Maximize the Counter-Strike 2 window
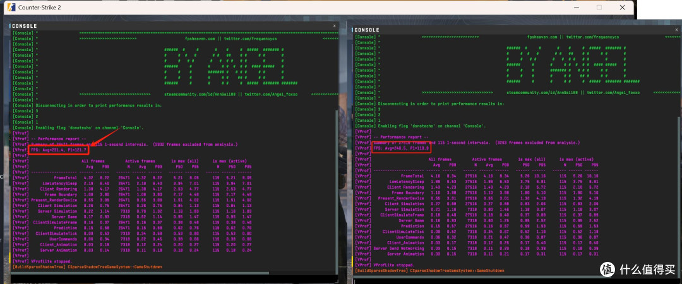Image resolution: width=682 pixels, height=284 pixels. pyautogui.click(x=599, y=8)
